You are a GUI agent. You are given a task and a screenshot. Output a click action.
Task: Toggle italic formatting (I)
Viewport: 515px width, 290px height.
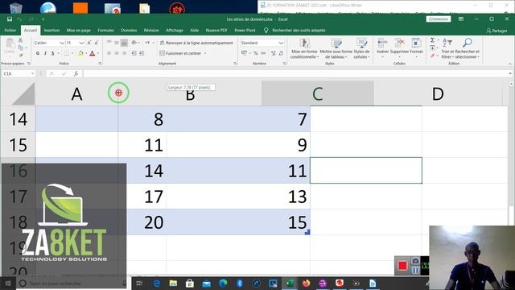[x=45, y=53]
